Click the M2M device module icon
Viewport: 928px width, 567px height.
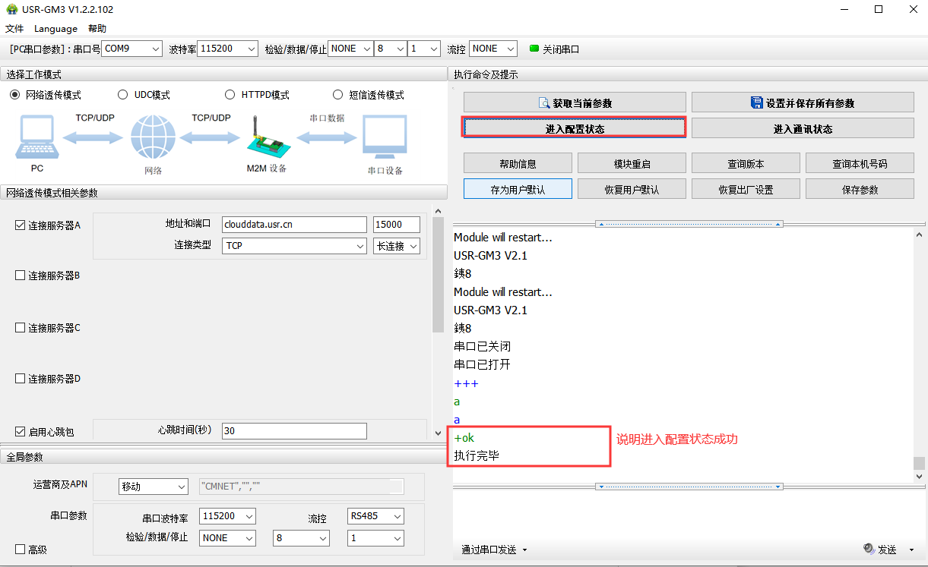point(264,137)
